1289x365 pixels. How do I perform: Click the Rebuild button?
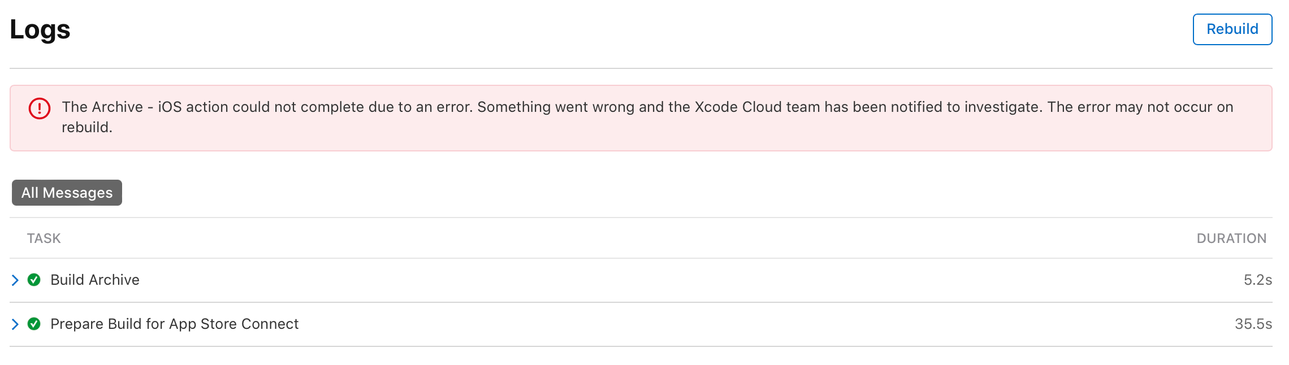pyautogui.click(x=1232, y=29)
